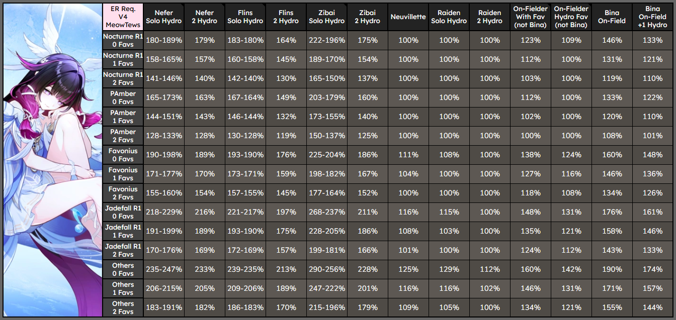Click the 190% cell in Bina On-Field column
Screen dimensions: 676x320
click(612, 269)
